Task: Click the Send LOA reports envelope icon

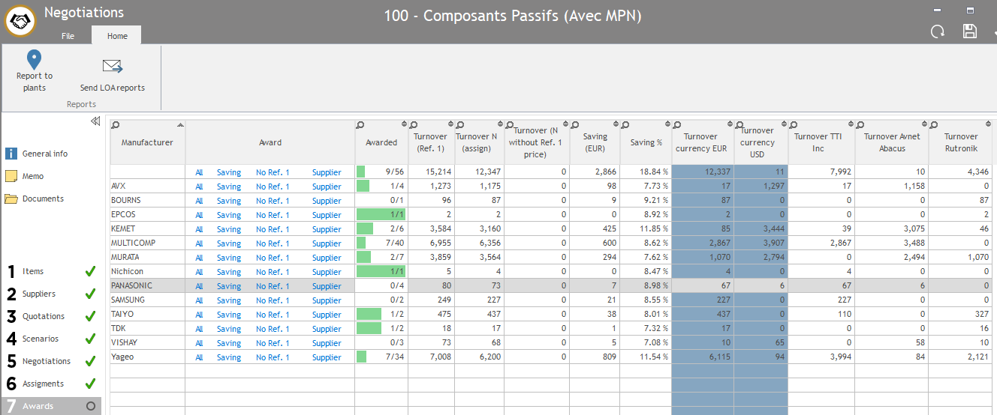Action: tap(113, 67)
